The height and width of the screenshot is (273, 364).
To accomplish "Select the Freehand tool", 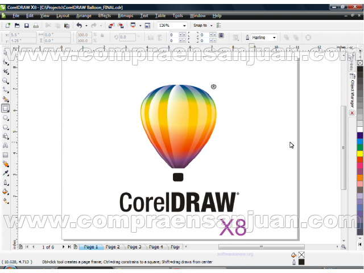I will point(6,90).
